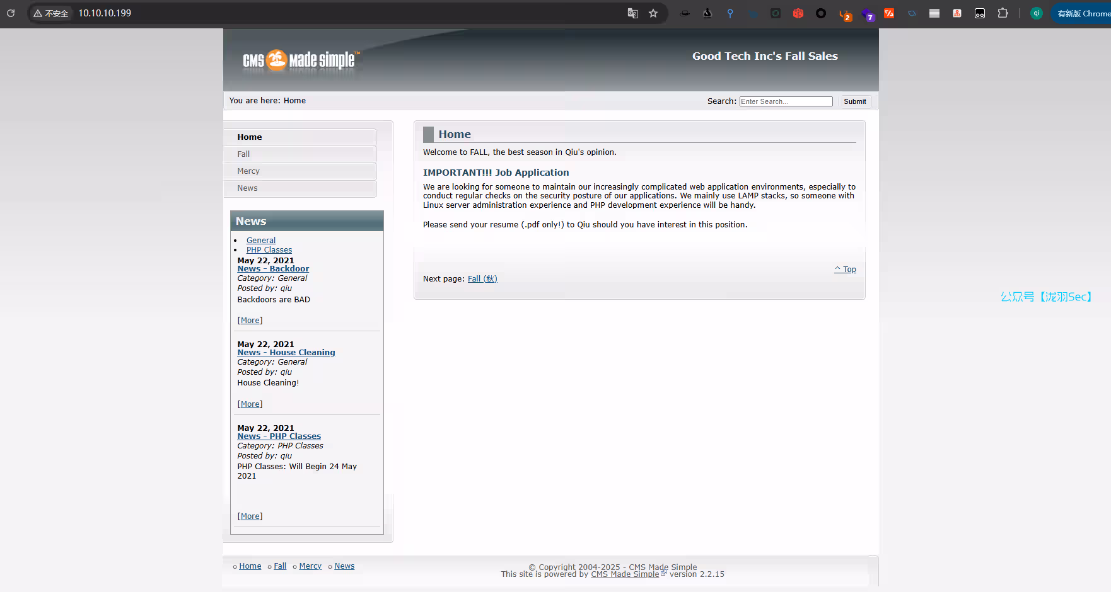Viewport: 1111px width, 592px height.
Task: Click the red dice extension icon
Action: pyautogui.click(x=798, y=13)
